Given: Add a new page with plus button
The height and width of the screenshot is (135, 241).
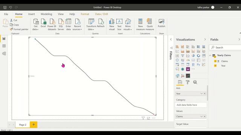Looking at the screenshot, I should [x=34, y=124].
